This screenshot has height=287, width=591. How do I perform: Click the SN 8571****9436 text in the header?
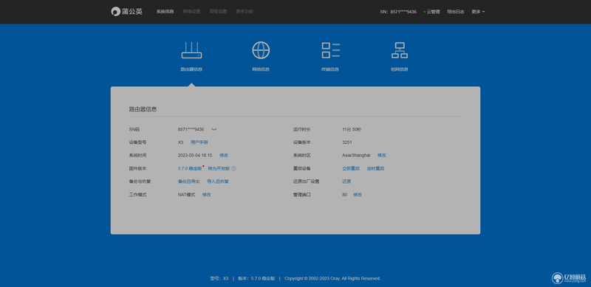398,12
